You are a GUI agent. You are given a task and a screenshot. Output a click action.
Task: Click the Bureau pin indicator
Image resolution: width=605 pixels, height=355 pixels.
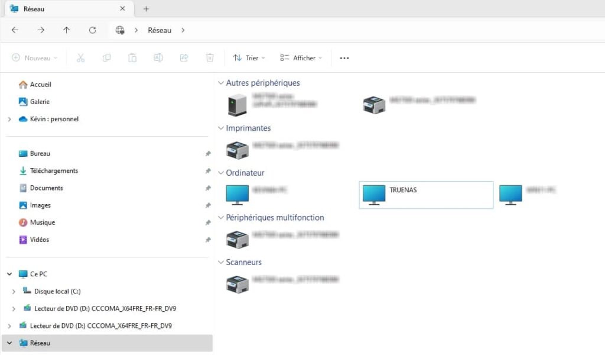208,153
